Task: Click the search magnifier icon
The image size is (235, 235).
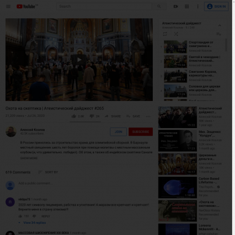Action: [x=159, y=6]
